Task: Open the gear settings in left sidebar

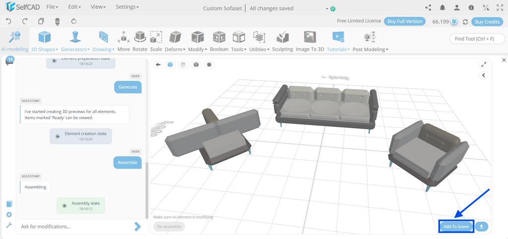Action: coord(9,214)
